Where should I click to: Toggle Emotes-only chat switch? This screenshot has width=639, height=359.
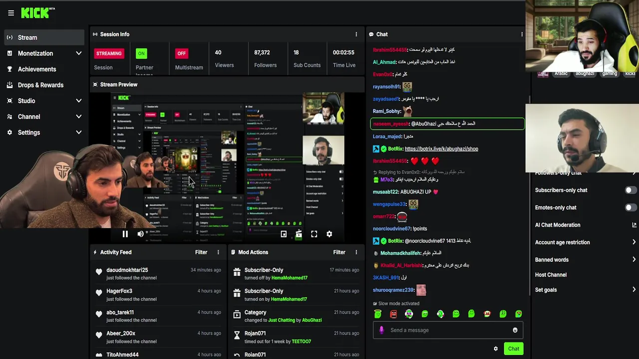pyautogui.click(x=631, y=207)
